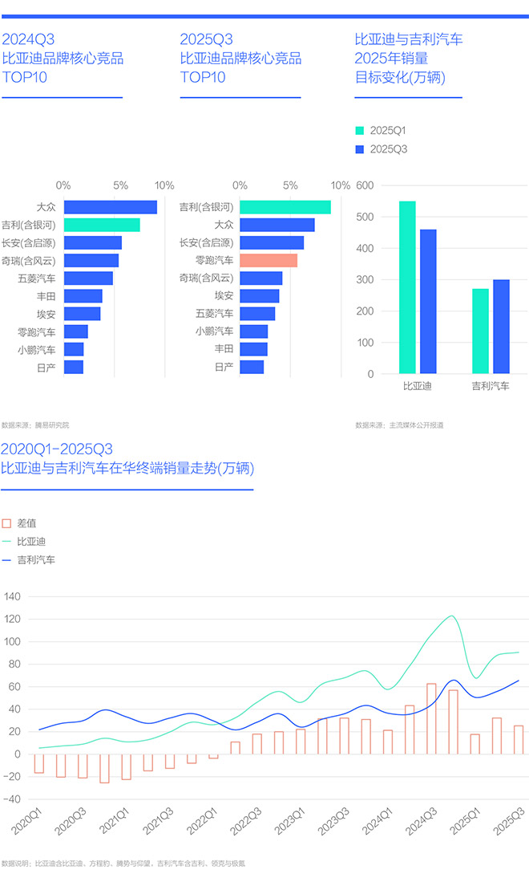This screenshot has width=529, height=882.
Task: Click the 2025Q1 label on the x-axis
Action: click(465, 821)
